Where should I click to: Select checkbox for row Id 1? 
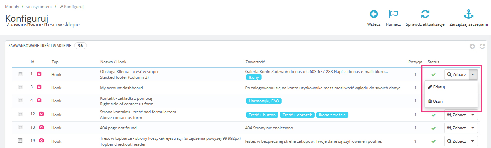[20, 74]
